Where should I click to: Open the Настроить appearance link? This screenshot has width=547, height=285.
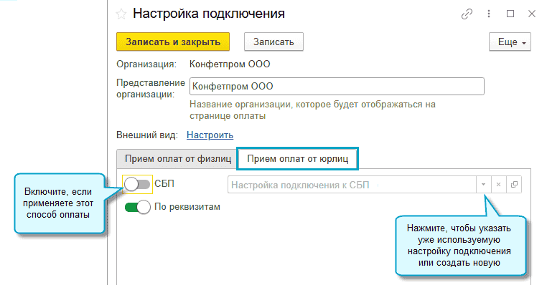tap(210, 135)
